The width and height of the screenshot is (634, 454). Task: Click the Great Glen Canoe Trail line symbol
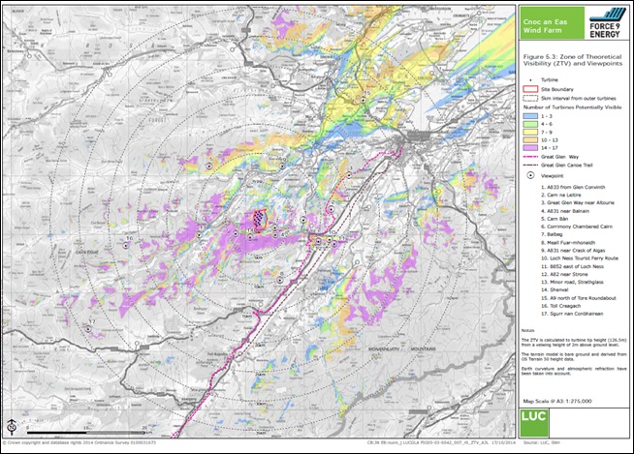(x=530, y=166)
